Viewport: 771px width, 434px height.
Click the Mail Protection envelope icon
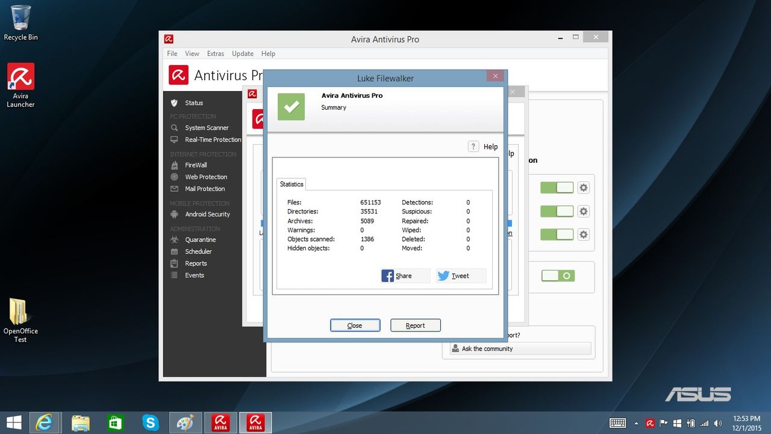point(174,189)
